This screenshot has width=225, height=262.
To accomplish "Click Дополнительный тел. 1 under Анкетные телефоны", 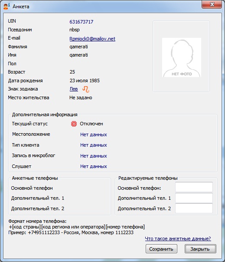I will tap(38, 198).
